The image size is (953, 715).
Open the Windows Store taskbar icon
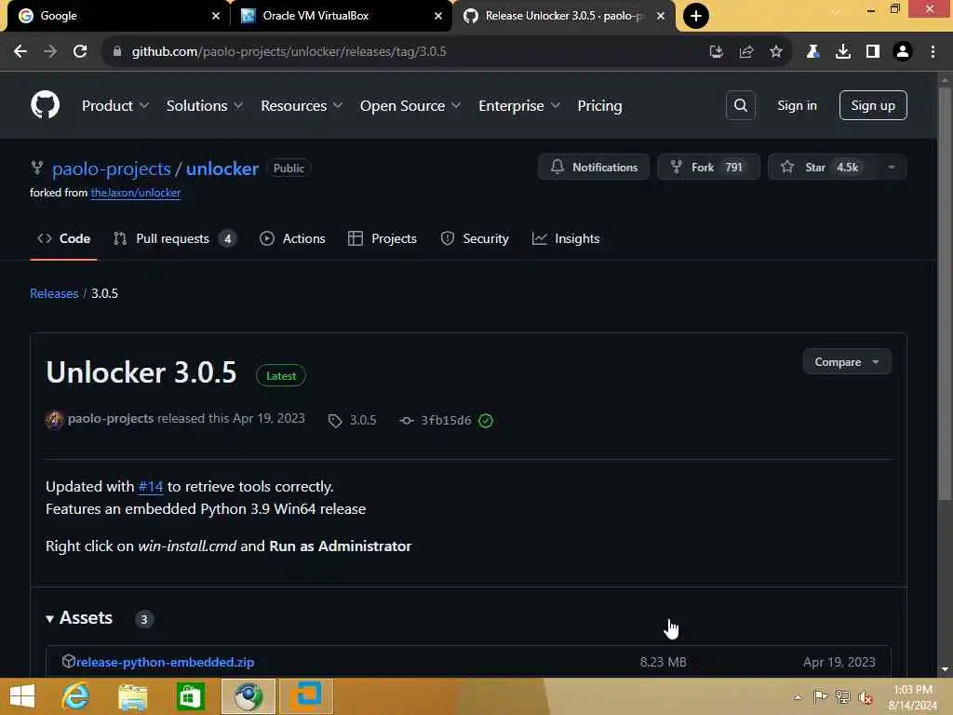190,696
